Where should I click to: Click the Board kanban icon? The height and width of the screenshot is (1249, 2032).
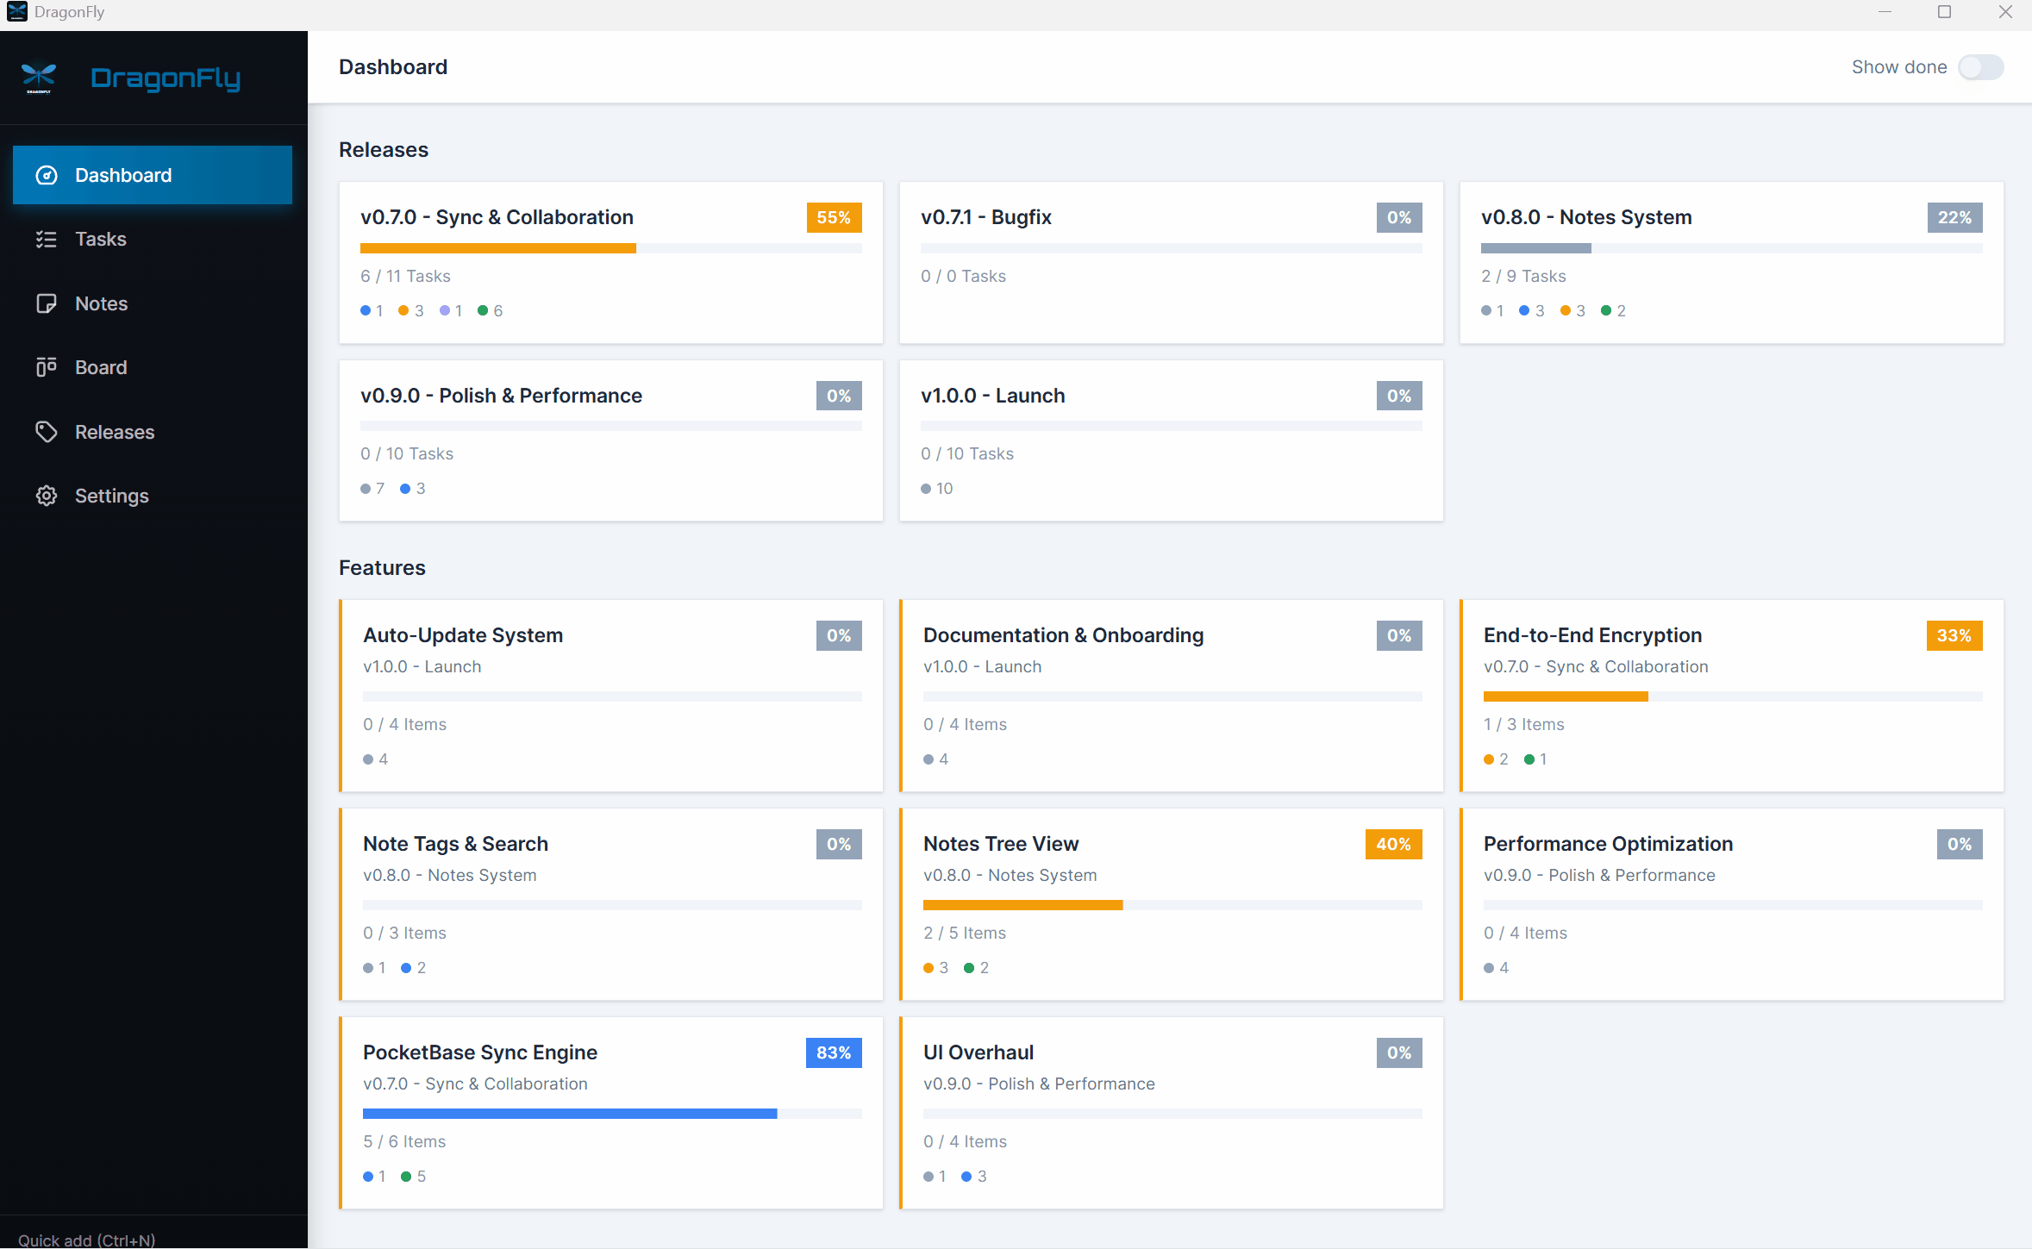pyautogui.click(x=47, y=367)
